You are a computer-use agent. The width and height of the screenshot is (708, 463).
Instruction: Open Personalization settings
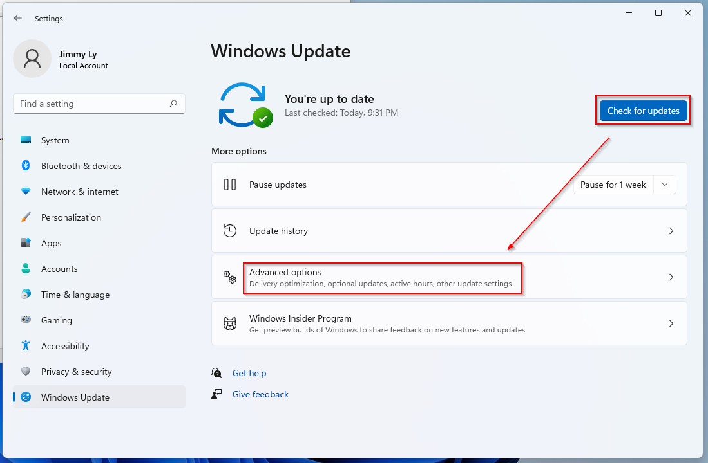click(x=99, y=217)
